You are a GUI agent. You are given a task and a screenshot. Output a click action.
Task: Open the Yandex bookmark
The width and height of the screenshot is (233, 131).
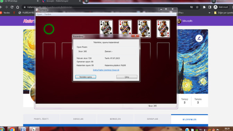click(5, 13)
